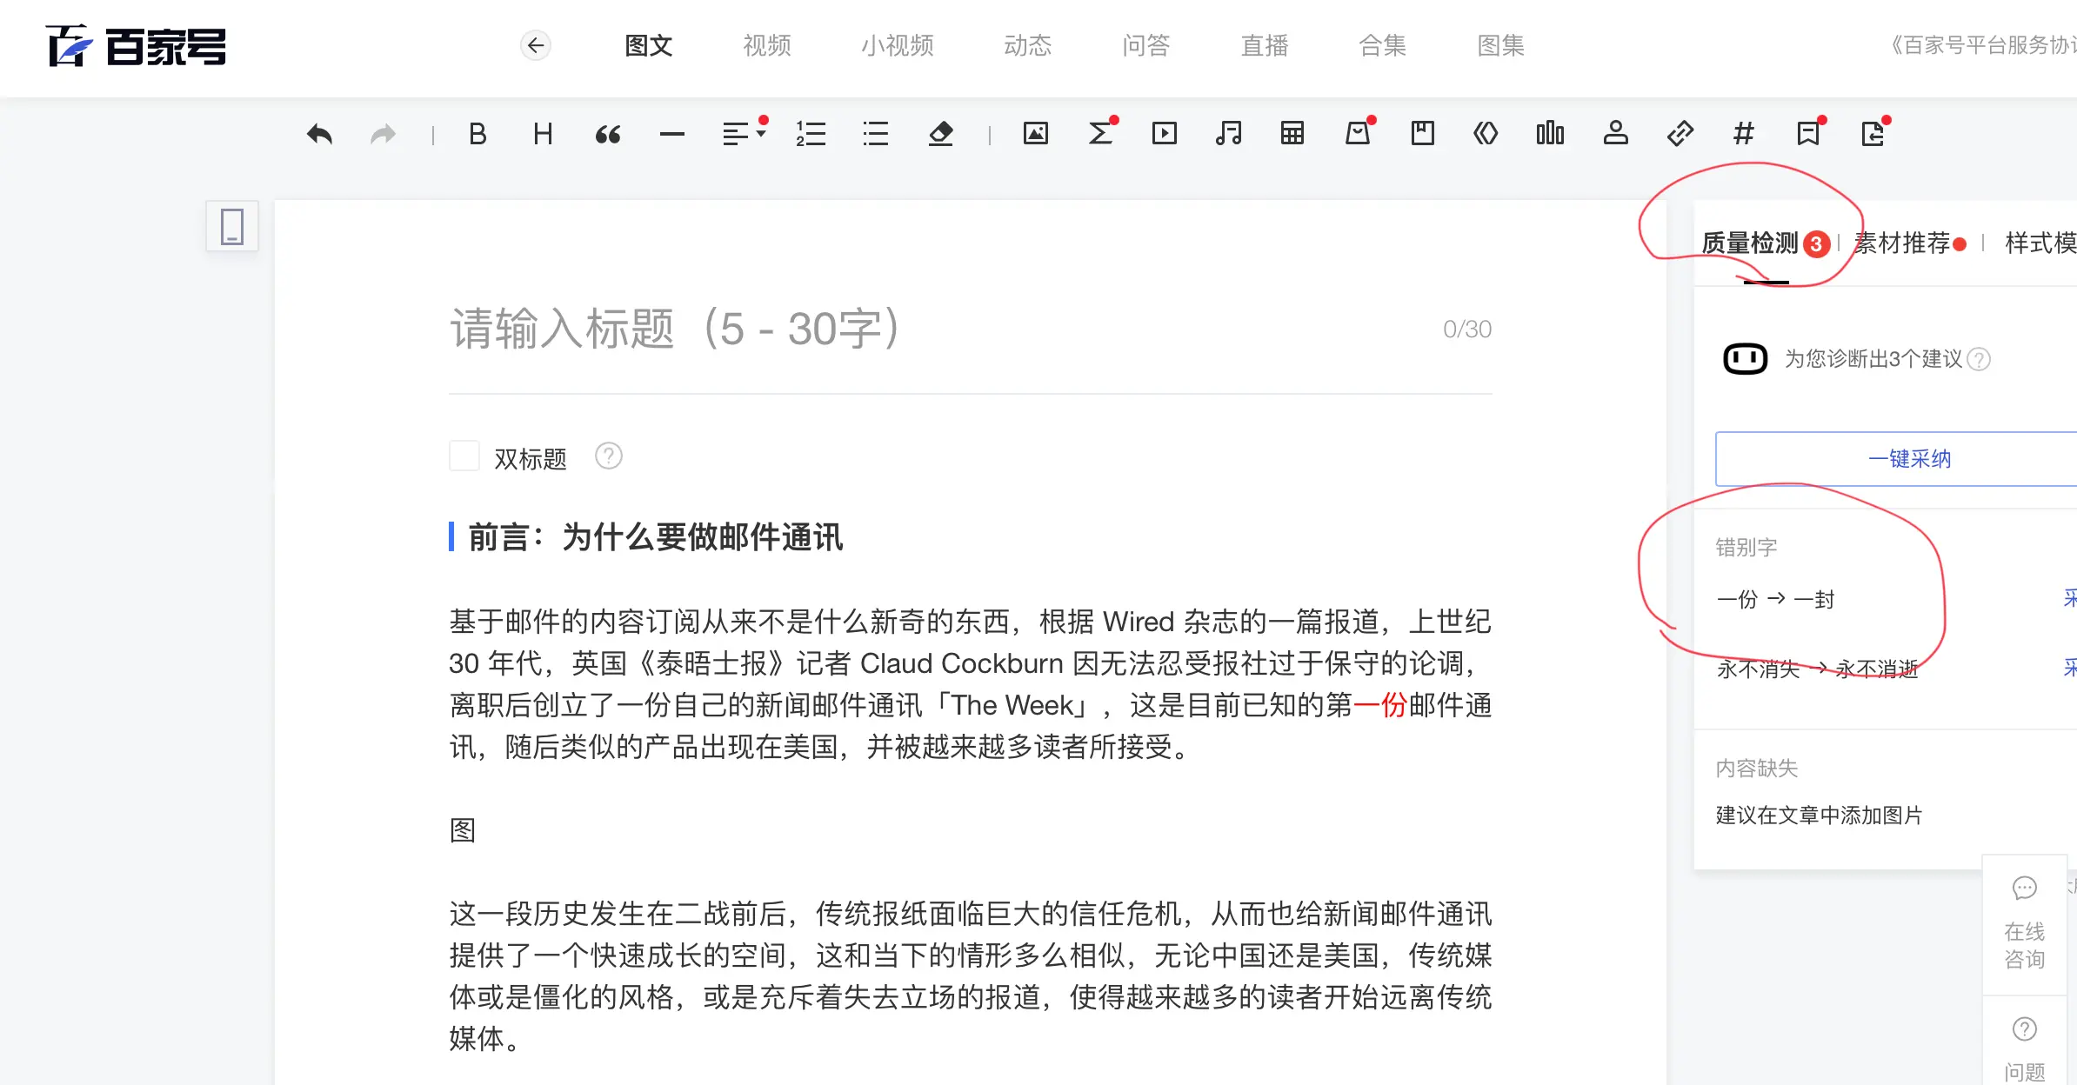Click the flag bookmark toolbar icon
Viewport: 2077px width, 1085px height.
[1809, 134]
